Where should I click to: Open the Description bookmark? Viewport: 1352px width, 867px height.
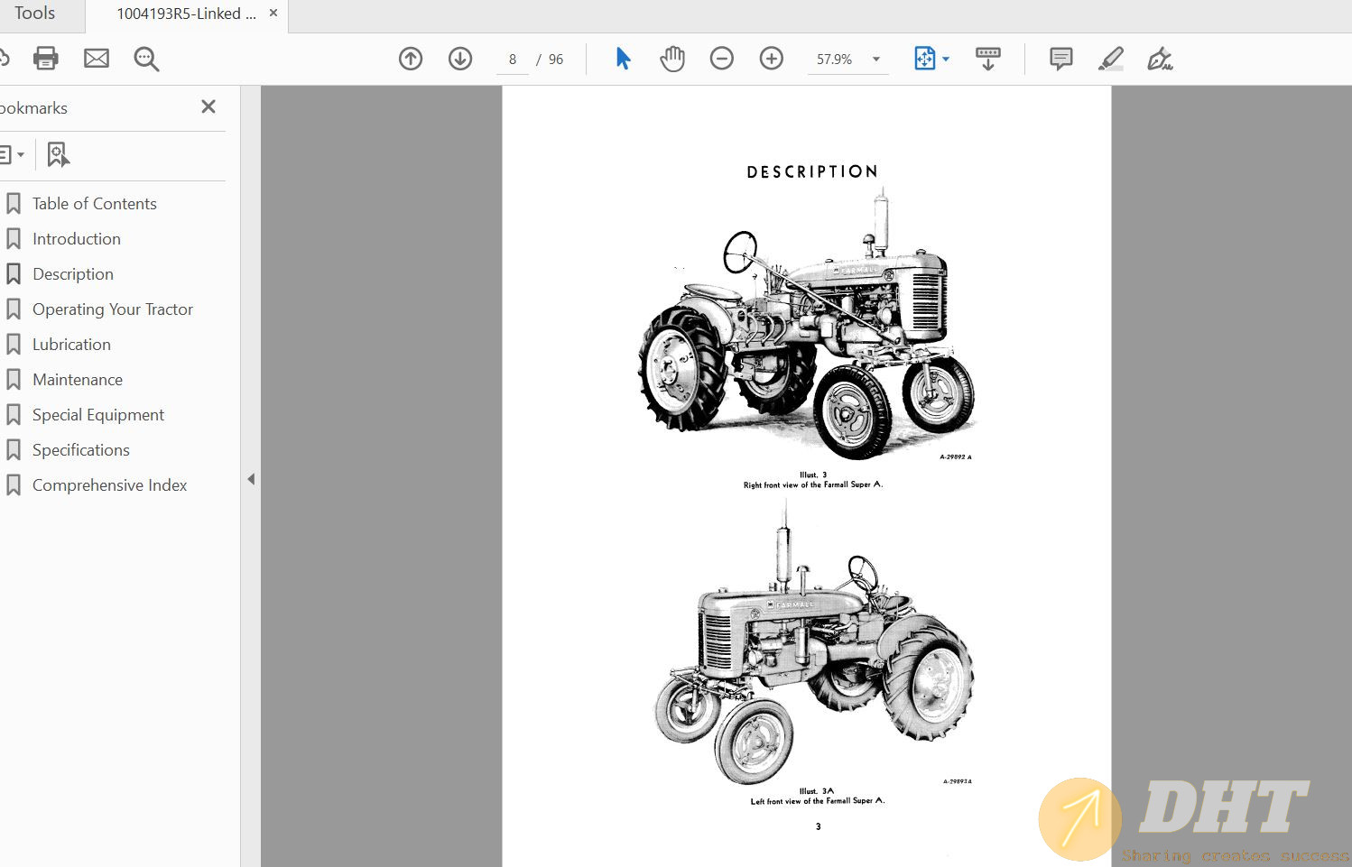pos(73,274)
